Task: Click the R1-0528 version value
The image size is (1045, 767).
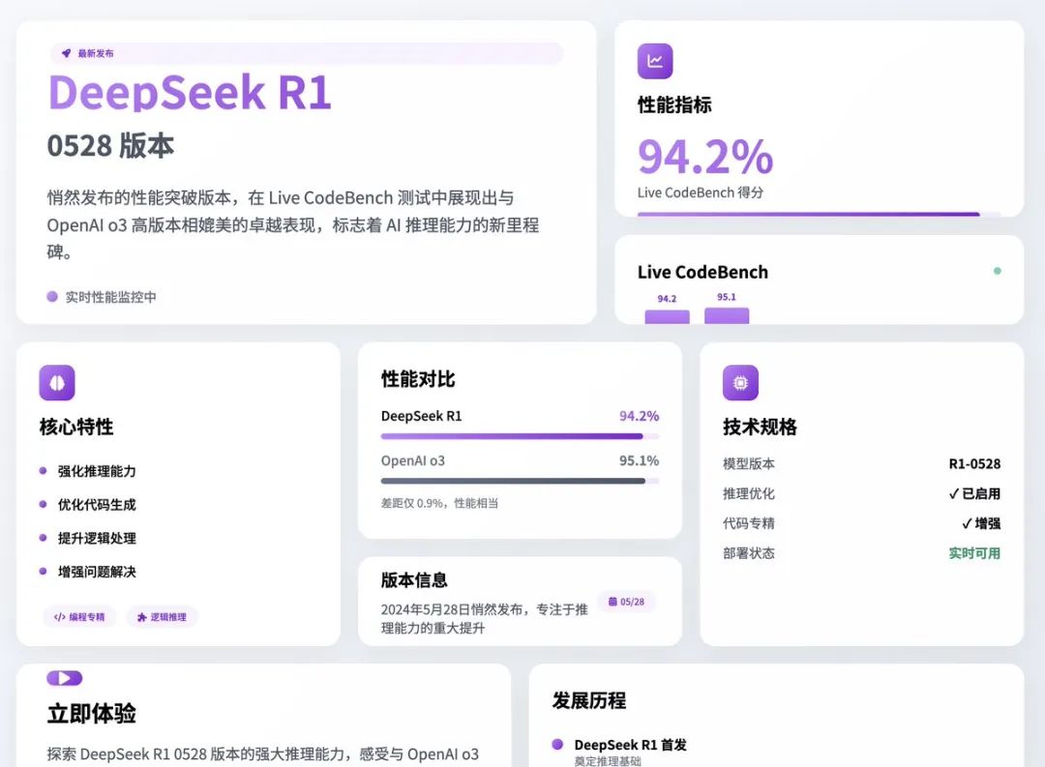Action: [x=975, y=464]
